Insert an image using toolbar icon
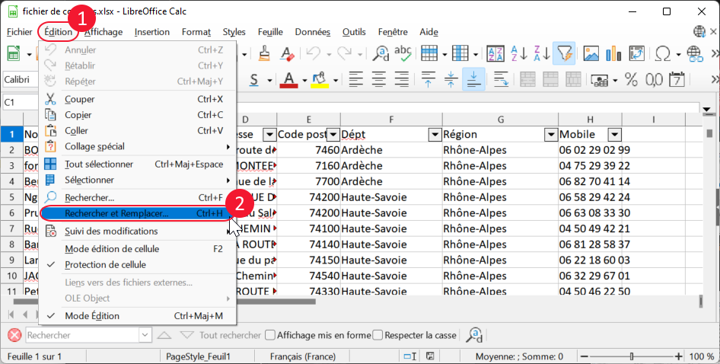Viewport: 720px width, 364px height. (591, 53)
